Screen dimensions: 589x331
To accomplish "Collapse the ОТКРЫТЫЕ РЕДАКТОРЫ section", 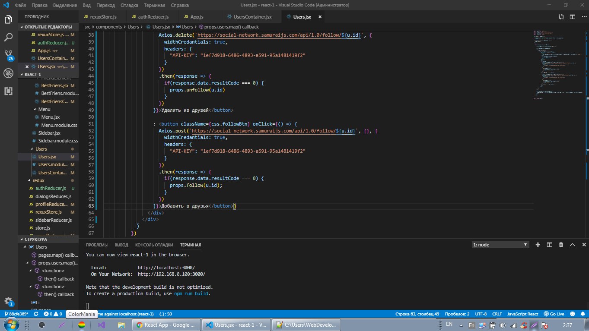I will click(x=48, y=27).
